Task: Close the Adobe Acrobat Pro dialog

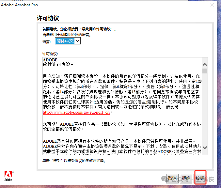Action: click(212, 5)
